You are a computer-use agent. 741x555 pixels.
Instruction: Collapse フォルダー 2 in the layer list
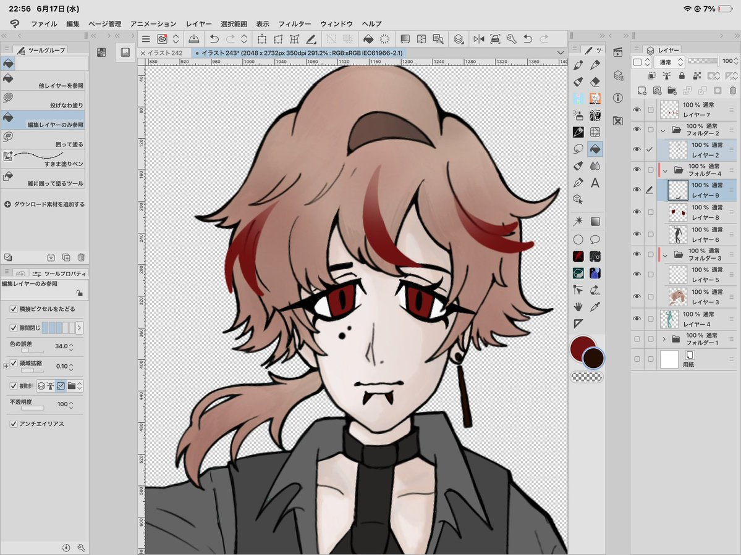(x=663, y=130)
